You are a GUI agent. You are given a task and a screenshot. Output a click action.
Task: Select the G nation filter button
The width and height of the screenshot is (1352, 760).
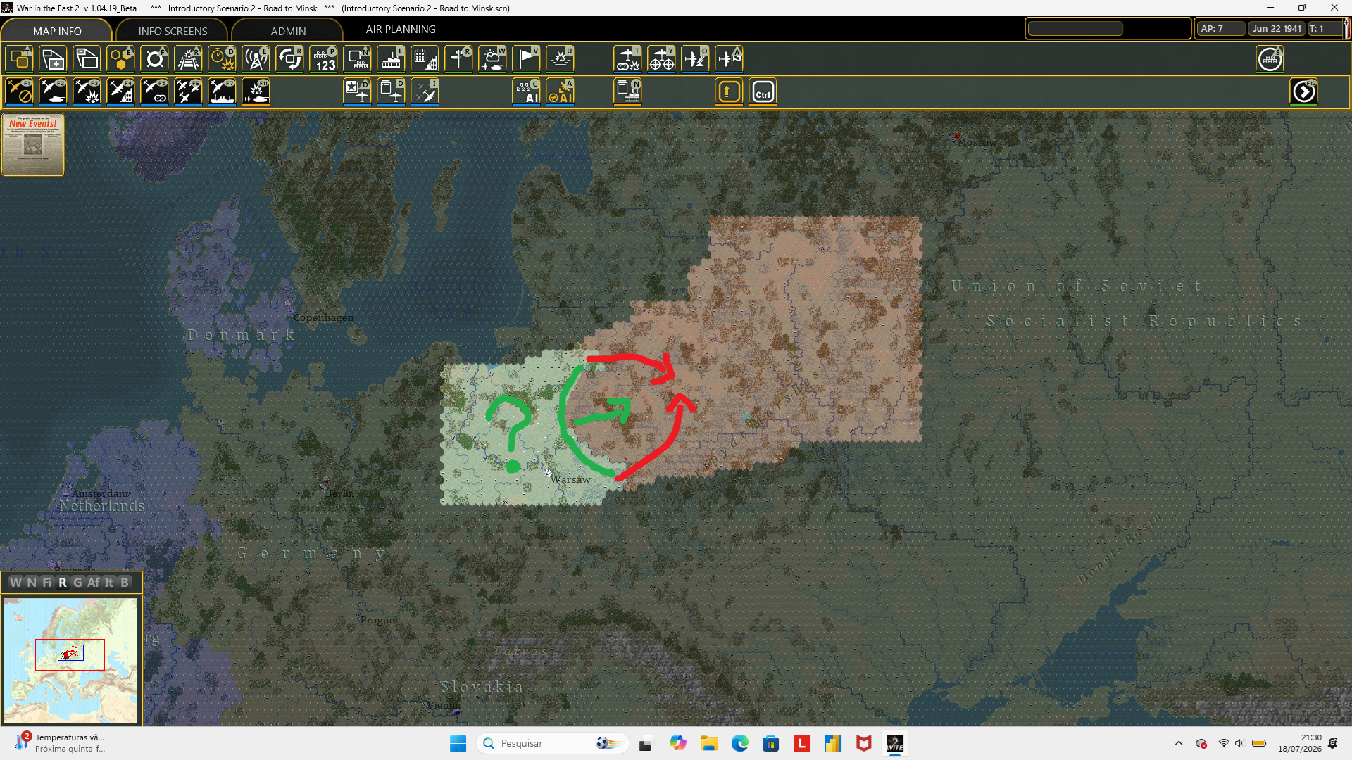77,583
